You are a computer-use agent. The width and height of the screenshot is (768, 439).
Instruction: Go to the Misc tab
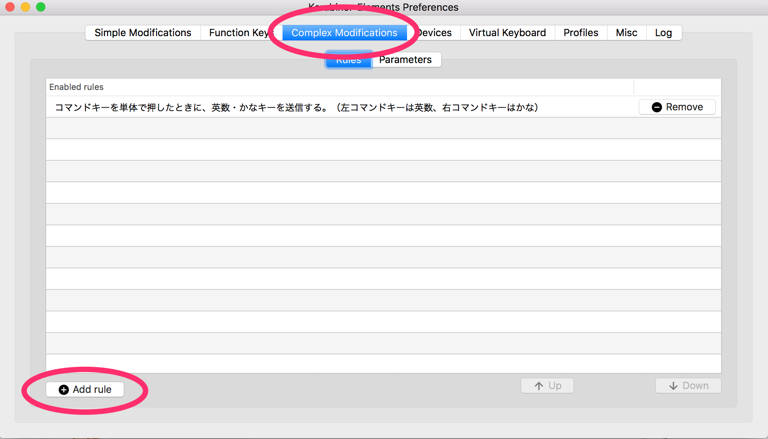tap(627, 33)
